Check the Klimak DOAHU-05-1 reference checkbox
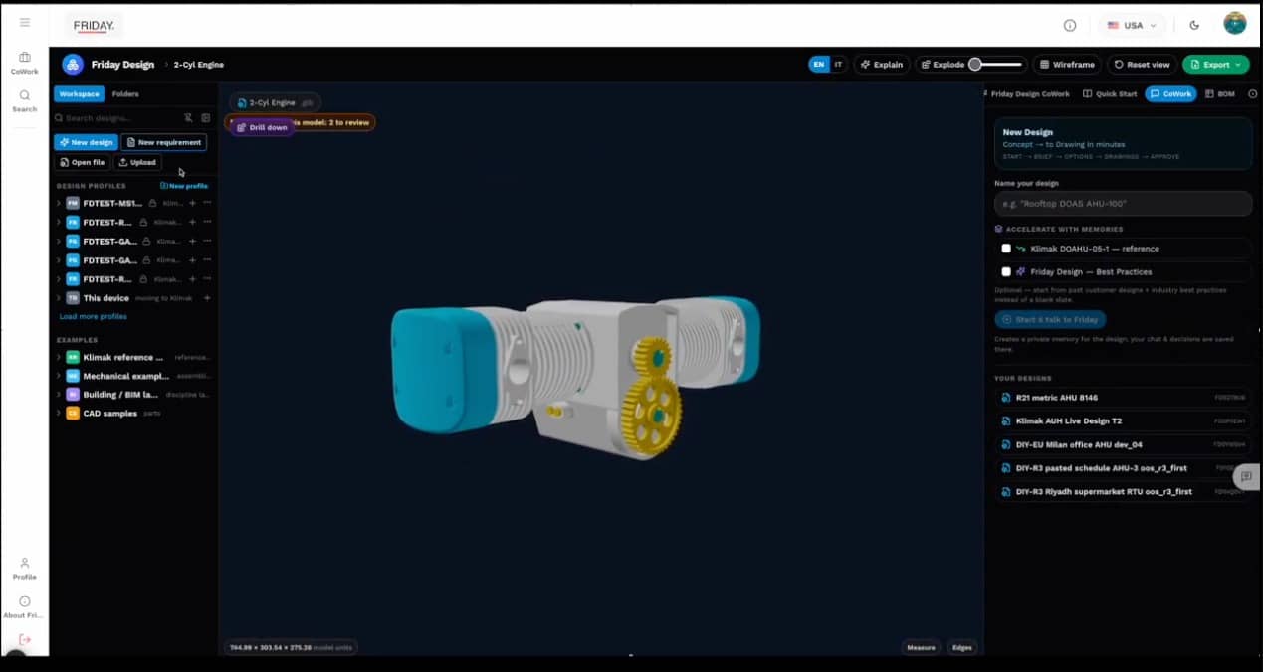The image size is (1263, 672). pos(1006,249)
